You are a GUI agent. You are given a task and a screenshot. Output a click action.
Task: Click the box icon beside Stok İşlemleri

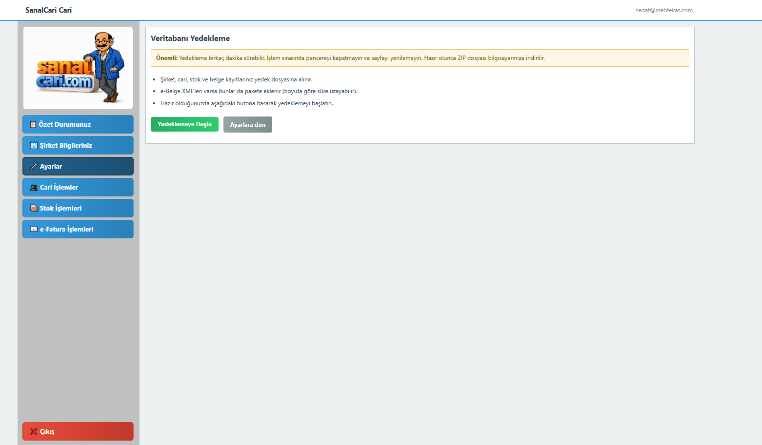tap(34, 208)
